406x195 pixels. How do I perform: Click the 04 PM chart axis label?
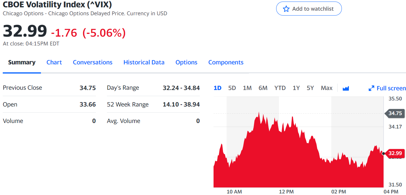[x=391, y=192]
